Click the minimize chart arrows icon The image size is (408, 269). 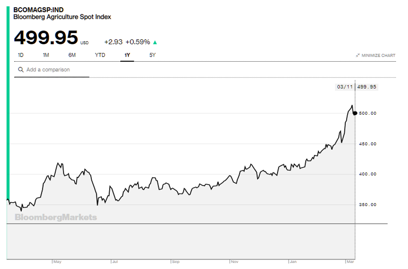pos(358,55)
